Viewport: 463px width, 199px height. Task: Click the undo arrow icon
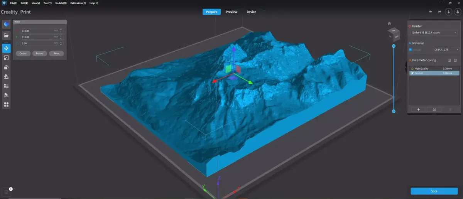pyautogui.click(x=431, y=12)
